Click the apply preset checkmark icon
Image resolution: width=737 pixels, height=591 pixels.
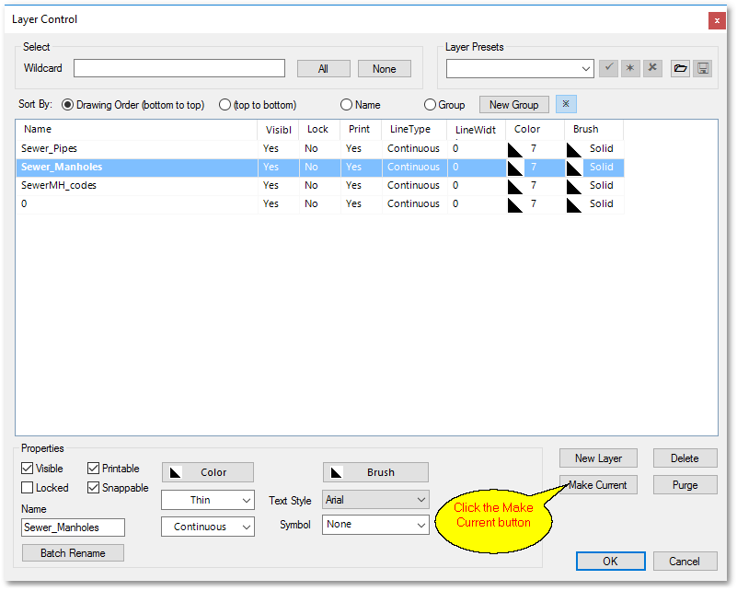(x=608, y=68)
